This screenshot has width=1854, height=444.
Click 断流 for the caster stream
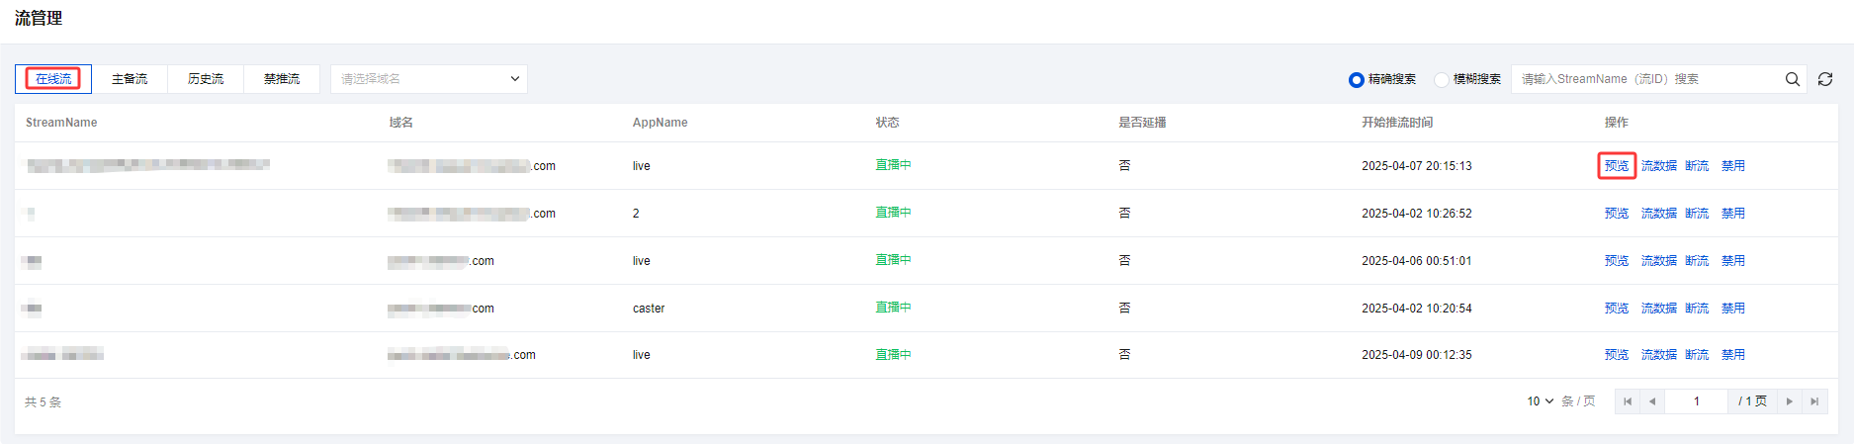(x=1697, y=309)
